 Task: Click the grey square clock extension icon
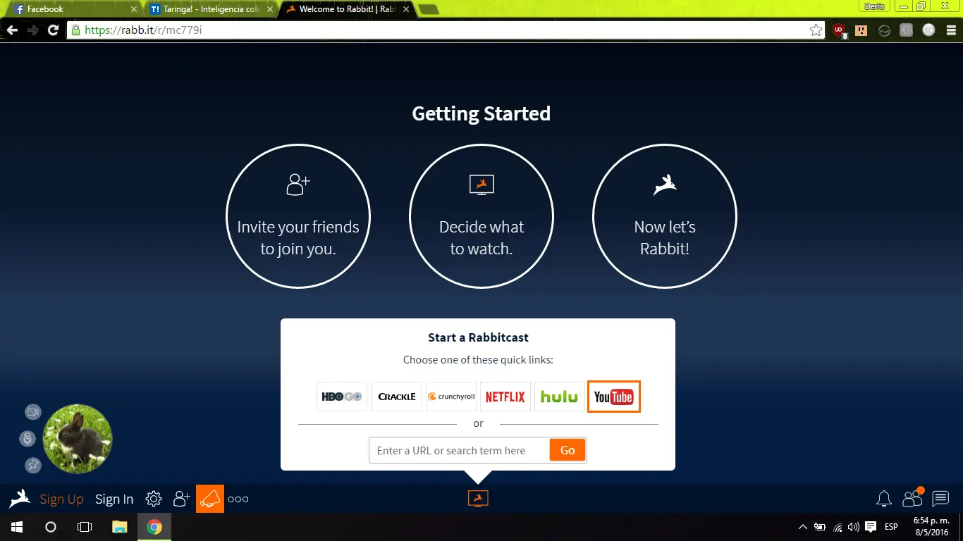point(907,30)
